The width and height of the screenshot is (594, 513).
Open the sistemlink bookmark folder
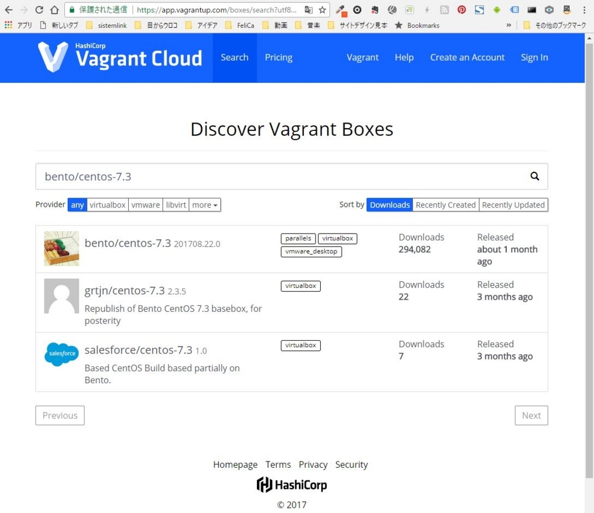coord(107,26)
